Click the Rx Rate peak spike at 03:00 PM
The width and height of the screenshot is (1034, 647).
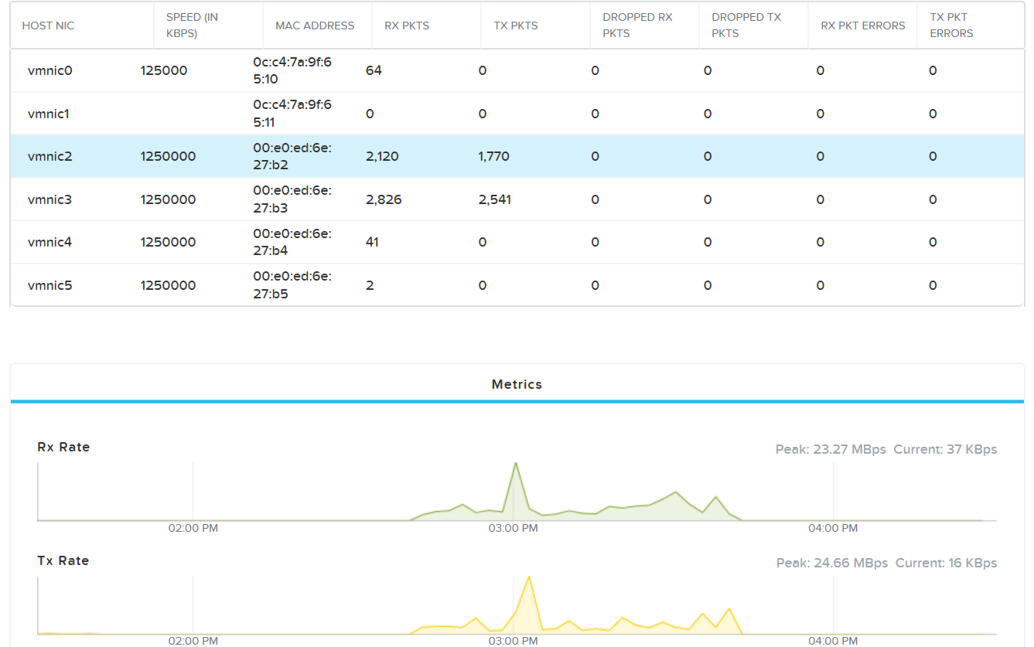tap(516, 465)
